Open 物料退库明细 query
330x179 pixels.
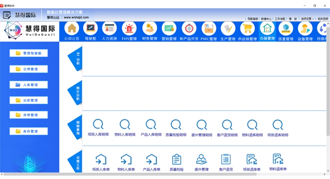coord(252,128)
